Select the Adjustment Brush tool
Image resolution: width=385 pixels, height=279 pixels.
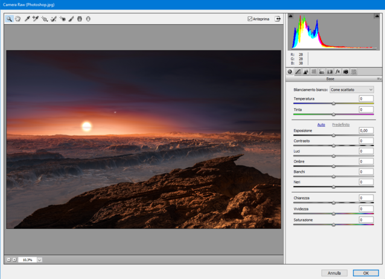[x=71, y=19]
